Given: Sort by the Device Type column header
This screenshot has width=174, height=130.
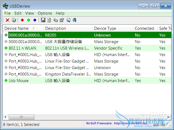Looking at the screenshot, I should [113, 28].
